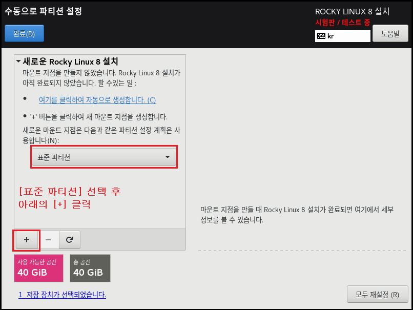
Task: Click the reload storage configuration icon
Action: 70,240
